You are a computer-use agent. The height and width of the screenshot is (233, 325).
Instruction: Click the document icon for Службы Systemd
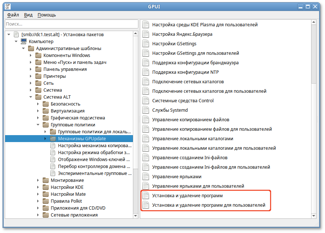[x=146, y=110]
